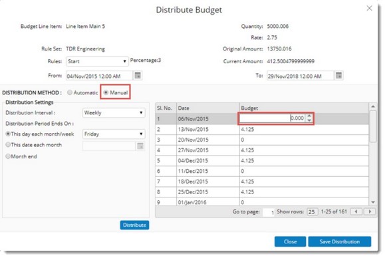Increase budget value with up spinner arrow
Screen dimensions: 385x258
(x=309, y=116)
